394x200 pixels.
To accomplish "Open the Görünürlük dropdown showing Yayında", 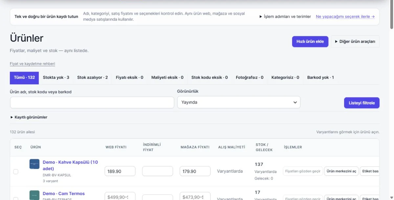I will click(239, 102).
